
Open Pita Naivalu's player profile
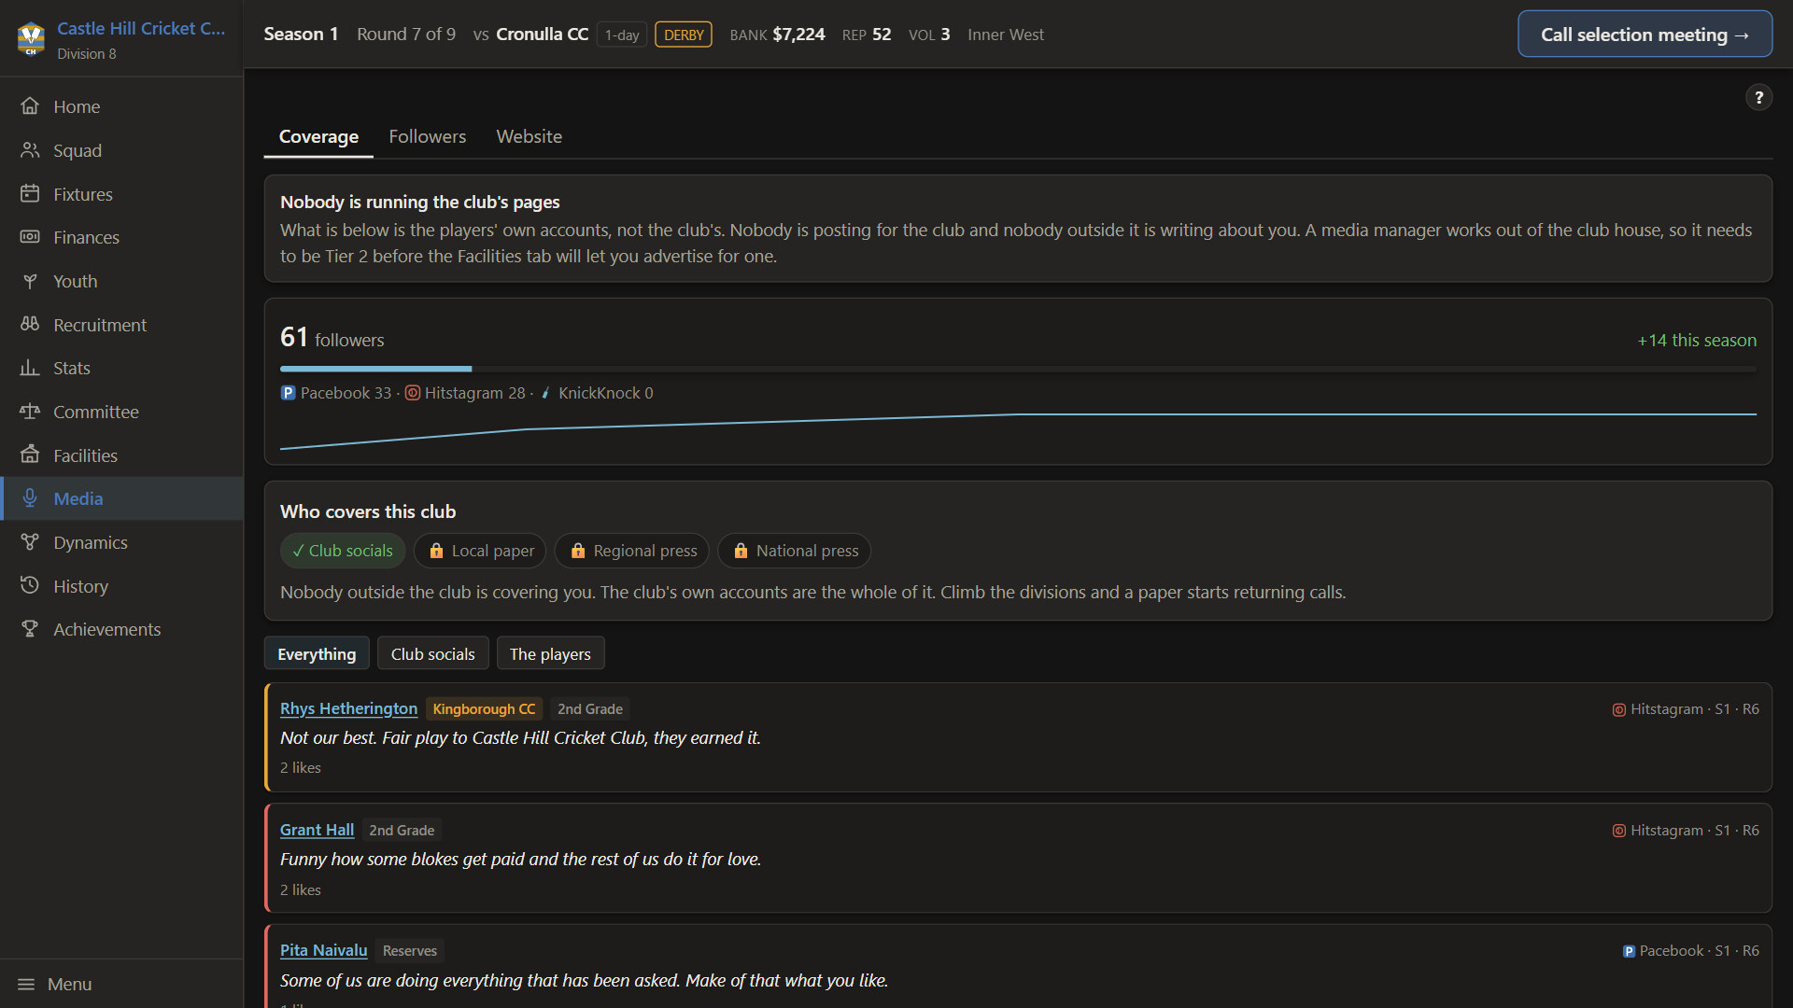[323, 950]
